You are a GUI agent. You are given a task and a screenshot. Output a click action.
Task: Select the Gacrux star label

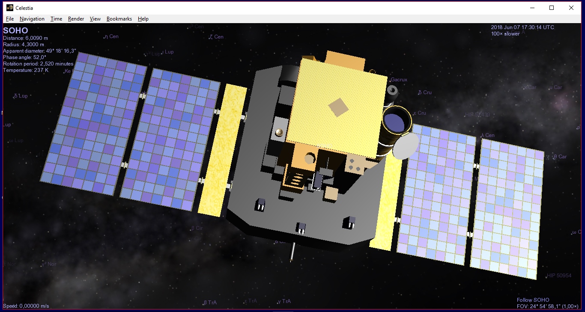pyautogui.click(x=399, y=80)
